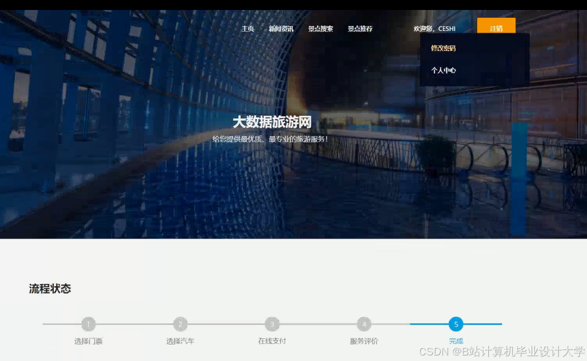Image resolution: width=587 pixels, height=361 pixels.
Task: Click the blue "完成" step label
Action: point(456,341)
